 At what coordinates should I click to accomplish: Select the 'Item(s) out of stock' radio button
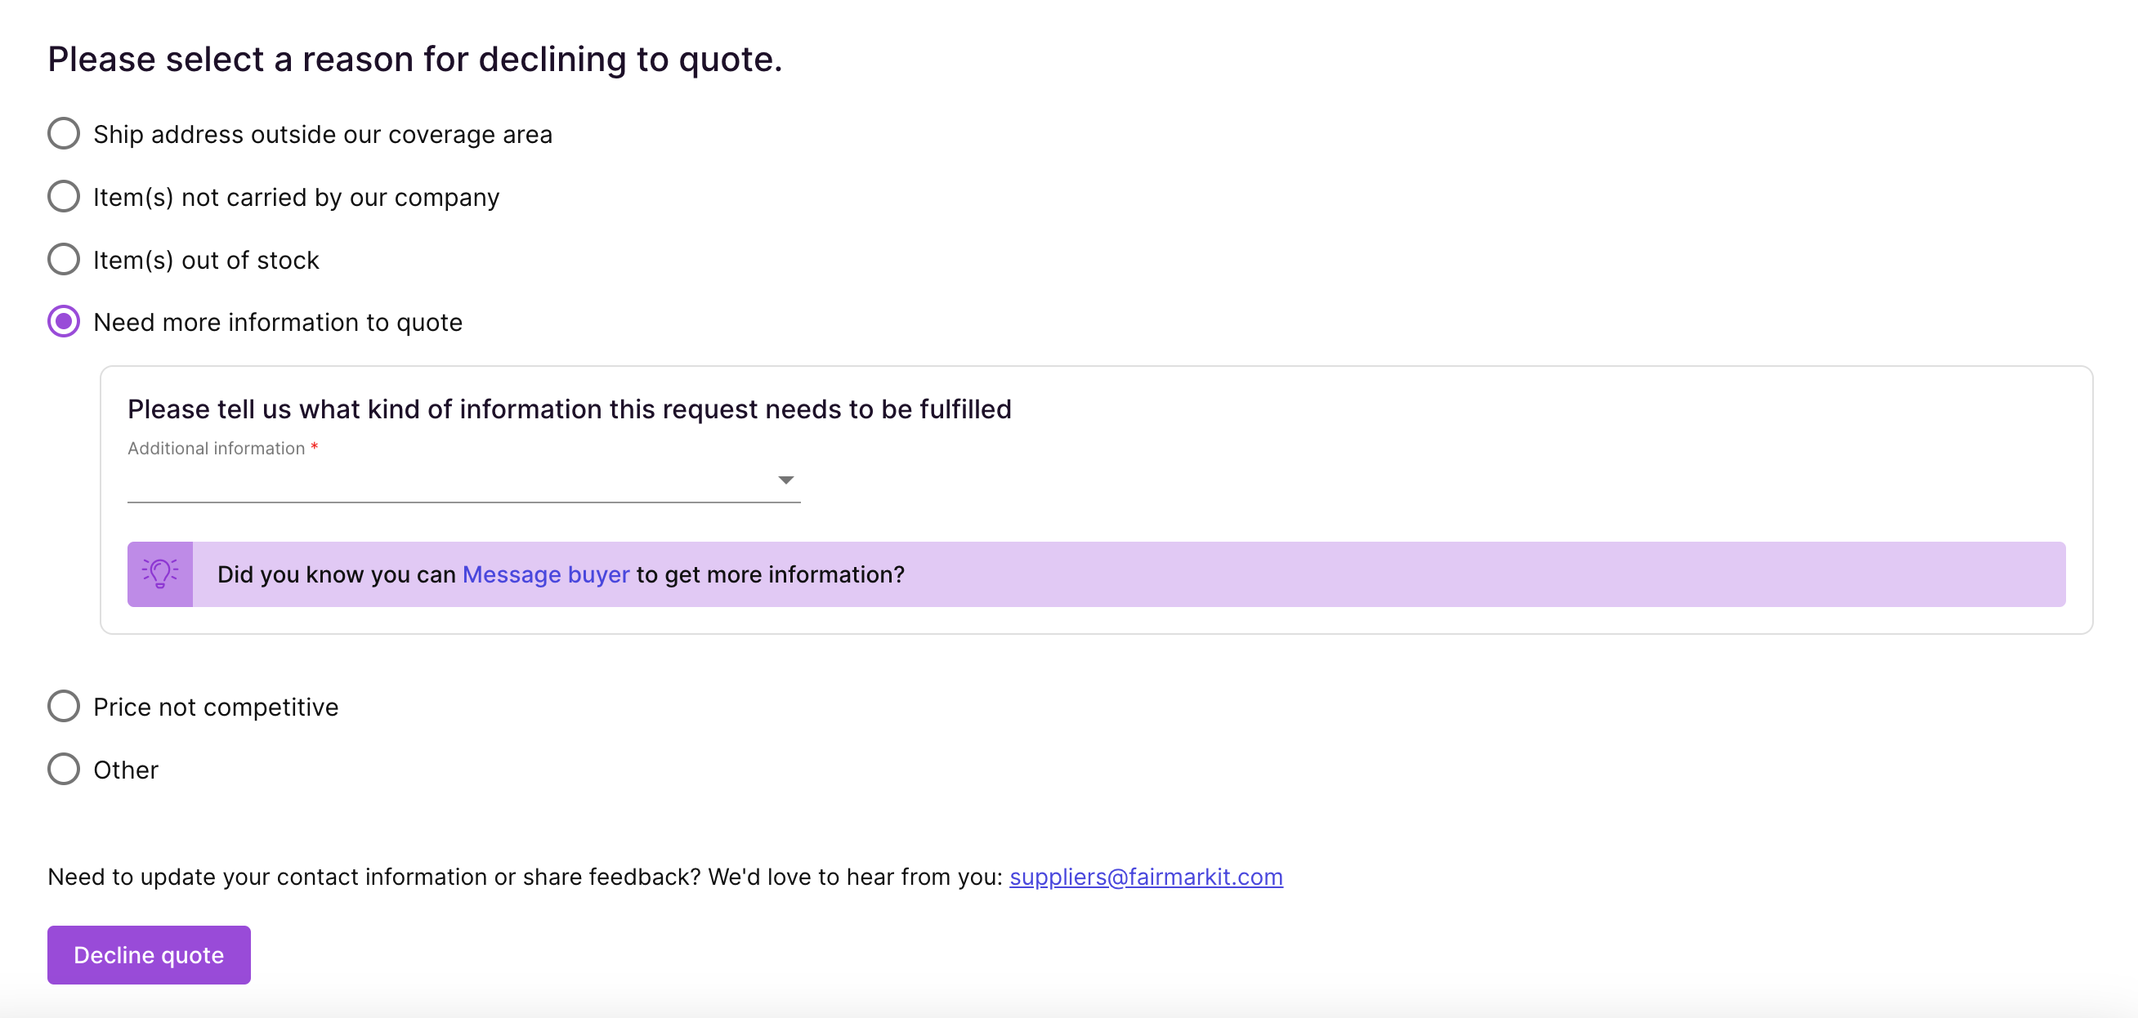coord(64,260)
